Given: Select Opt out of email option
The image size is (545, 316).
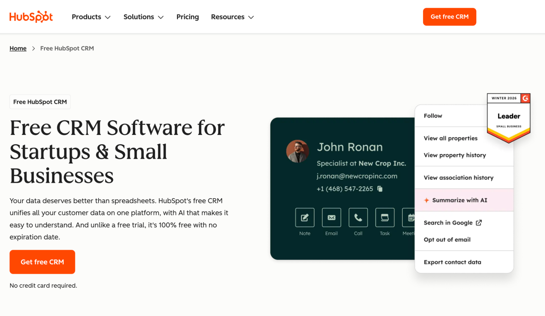Looking at the screenshot, I should pyautogui.click(x=447, y=240).
